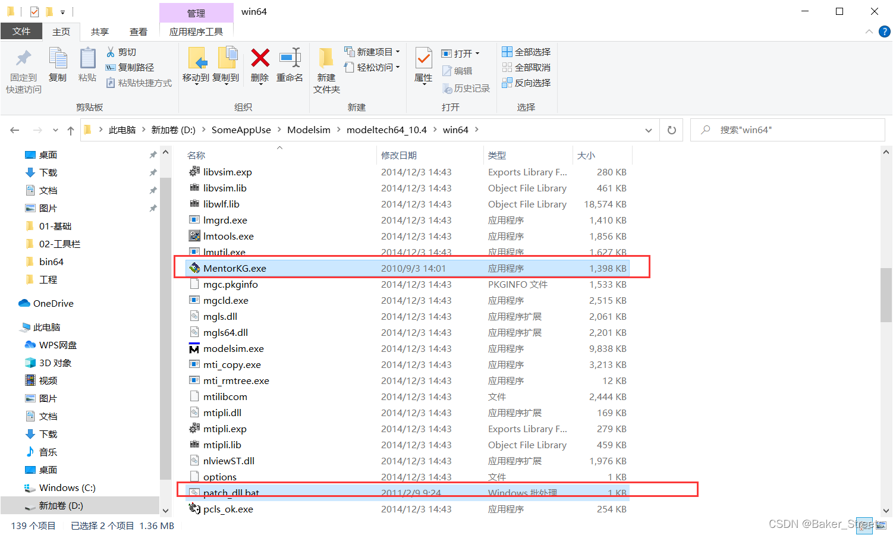Sort by Date Modified (修改日期) header

[399, 156]
